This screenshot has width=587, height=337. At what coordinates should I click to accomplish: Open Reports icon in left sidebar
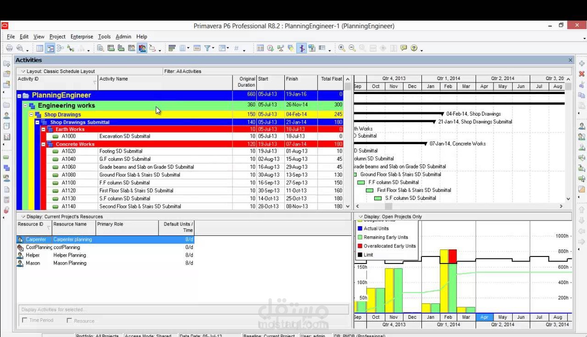[7, 126]
